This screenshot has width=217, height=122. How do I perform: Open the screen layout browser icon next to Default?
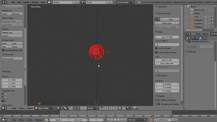tap(50, 2)
